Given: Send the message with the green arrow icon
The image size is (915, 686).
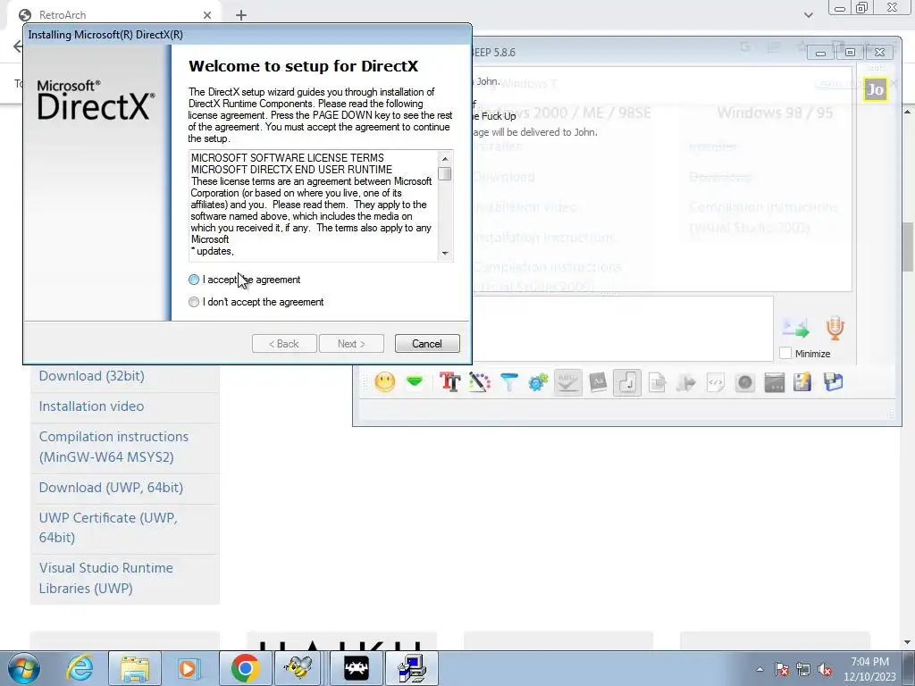Looking at the screenshot, I should click(x=796, y=329).
